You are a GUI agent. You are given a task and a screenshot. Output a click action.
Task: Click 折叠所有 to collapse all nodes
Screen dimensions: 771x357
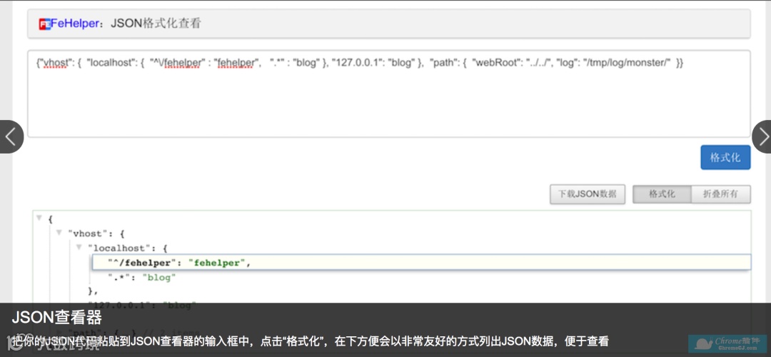point(721,194)
